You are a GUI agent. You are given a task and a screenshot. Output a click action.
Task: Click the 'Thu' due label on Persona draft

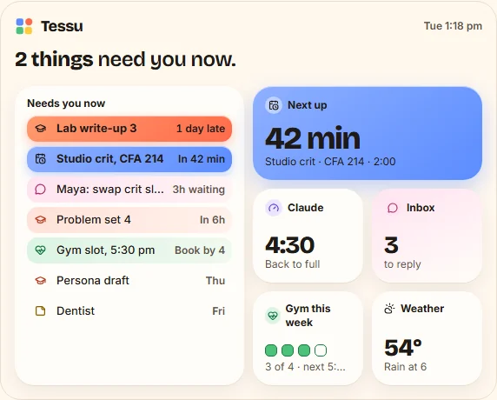pyautogui.click(x=215, y=280)
